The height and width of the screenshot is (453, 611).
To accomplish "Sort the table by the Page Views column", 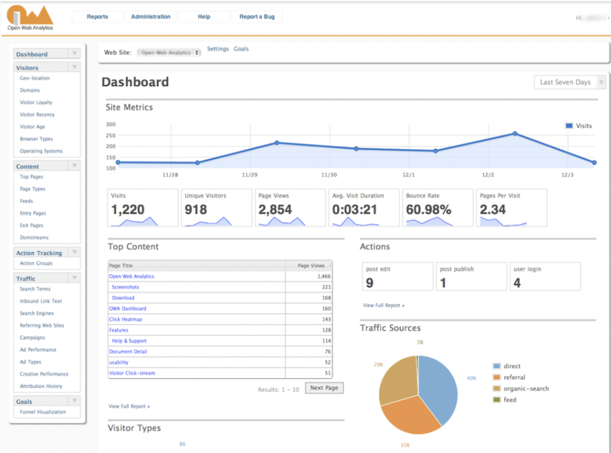I will (x=311, y=265).
